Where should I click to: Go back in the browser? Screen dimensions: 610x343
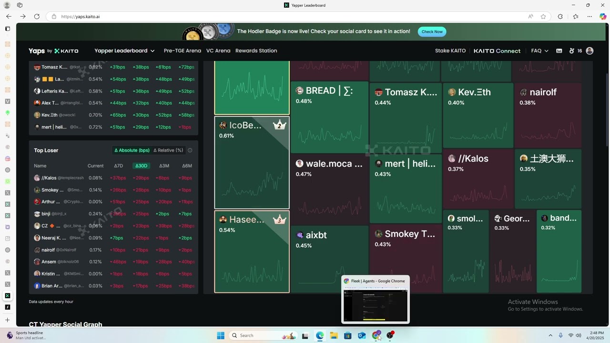pos(9,16)
